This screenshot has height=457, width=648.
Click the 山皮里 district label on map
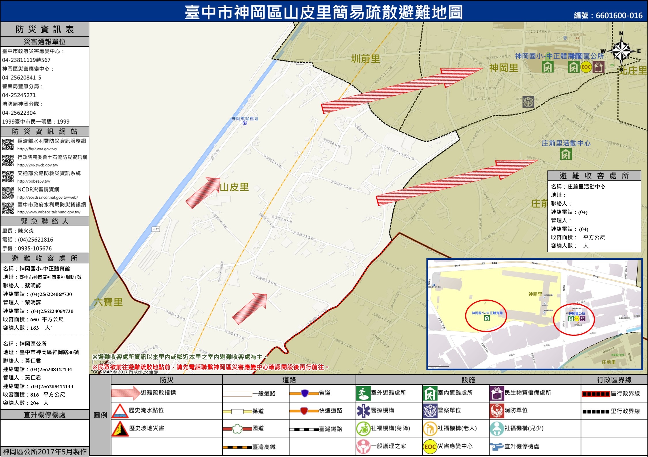tap(234, 187)
